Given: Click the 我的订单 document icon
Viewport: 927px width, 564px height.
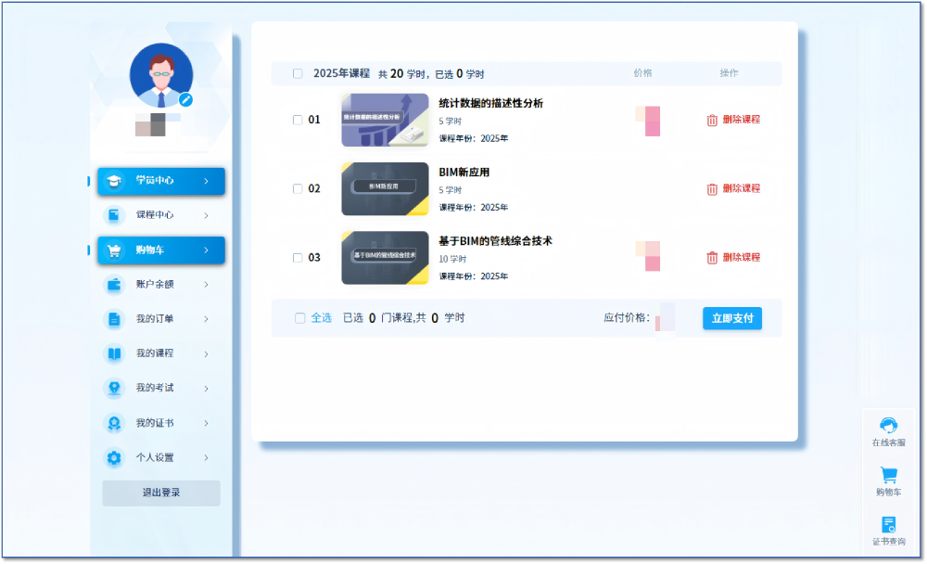Looking at the screenshot, I should pos(114,319).
